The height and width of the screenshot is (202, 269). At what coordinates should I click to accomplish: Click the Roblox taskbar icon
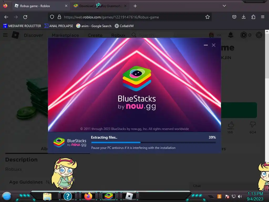pos(129,196)
